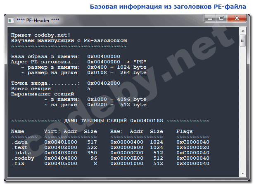Close the PE-Header console window
Image resolution: width=254 pixels, height=186 pixels.
click(237, 19)
